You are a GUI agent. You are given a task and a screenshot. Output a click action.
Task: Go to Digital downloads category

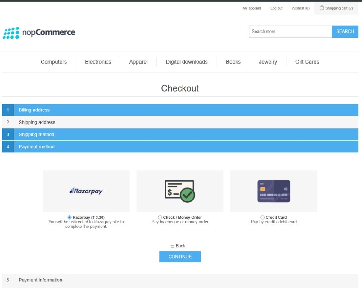pos(186,62)
